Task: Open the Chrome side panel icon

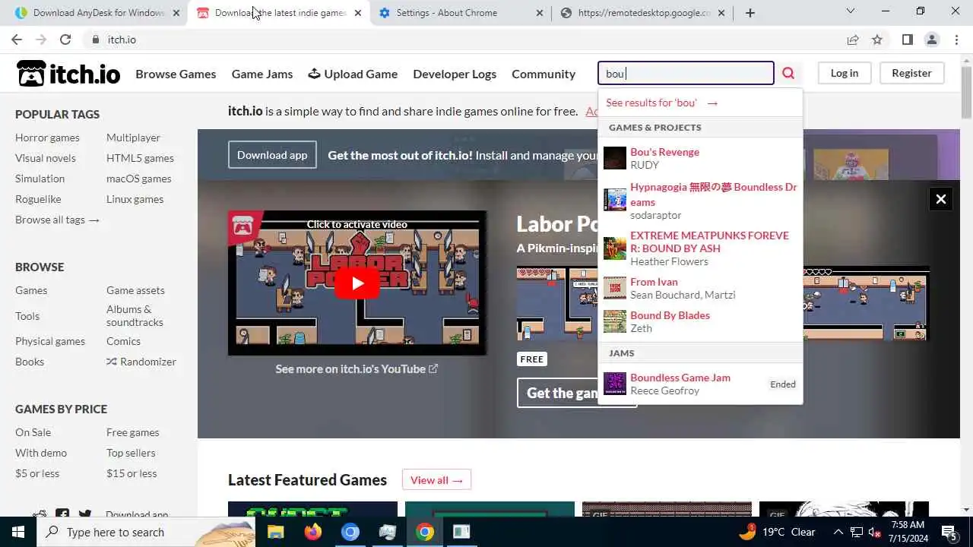Action: [908, 40]
